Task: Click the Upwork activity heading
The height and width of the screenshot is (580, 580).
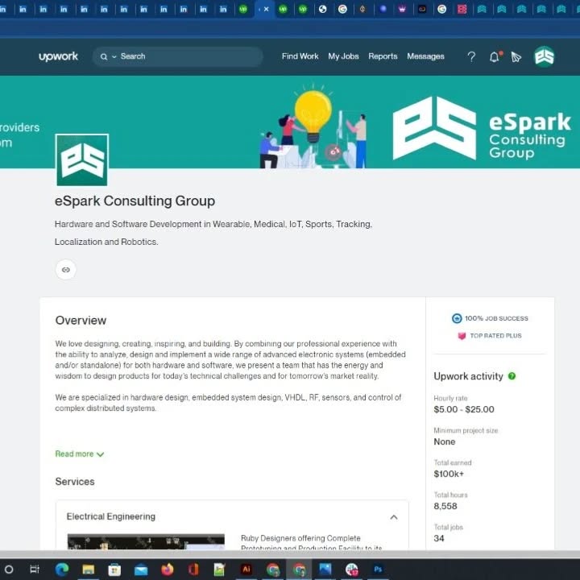Action: (x=468, y=376)
